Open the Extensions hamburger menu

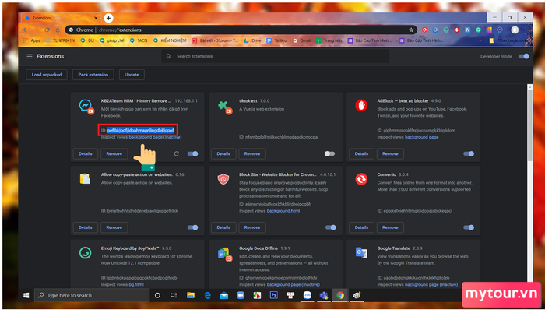point(30,56)
